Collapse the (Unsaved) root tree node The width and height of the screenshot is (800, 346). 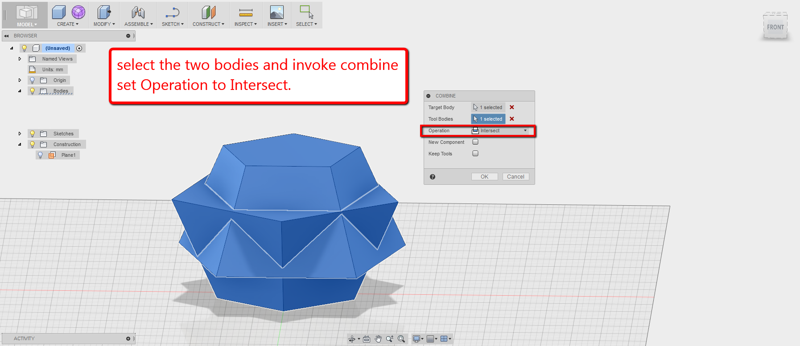[12, 48]
